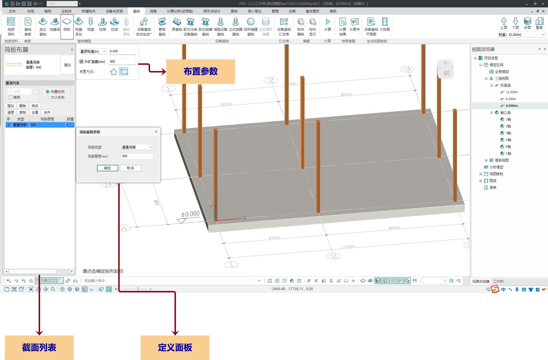Go up one floor with 上层
Screen dimensions: 548x360
coord(504,23)
